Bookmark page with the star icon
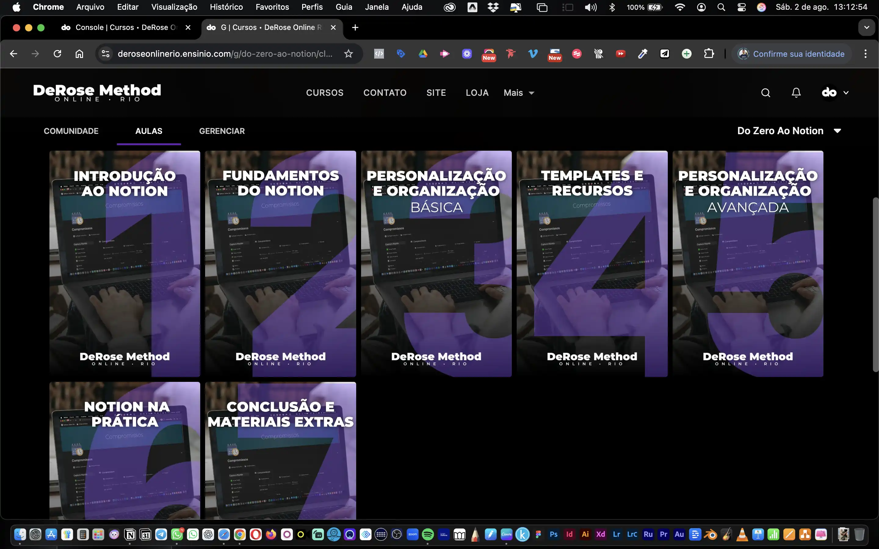This screenshot has height=549, width=879. click(x=348, y=54)
